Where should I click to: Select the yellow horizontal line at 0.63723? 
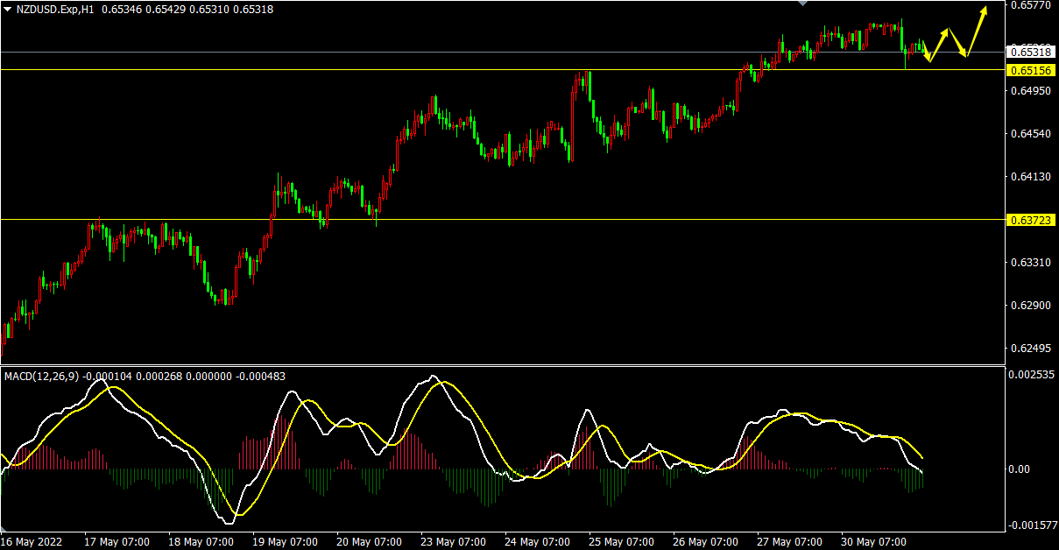tap(526, 219)
